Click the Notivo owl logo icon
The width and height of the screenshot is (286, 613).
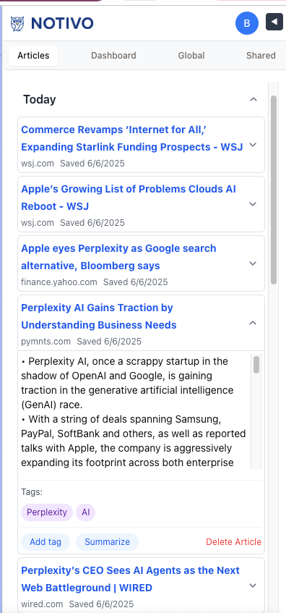point(17,23)
